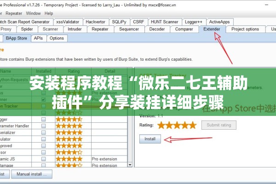Open the Logger++ tab
This screenshot has width=276, height=184.
point(194,22)
